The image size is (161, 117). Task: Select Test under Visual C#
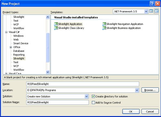[16, 62]
